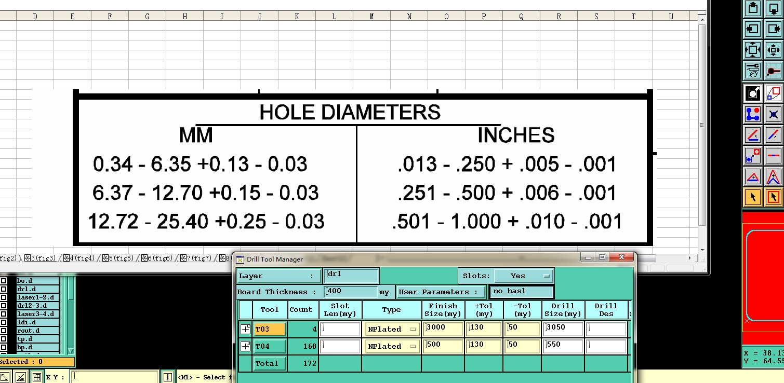Click the Layer label button
Screen dimensions: 784x383
tap(279, 276)
